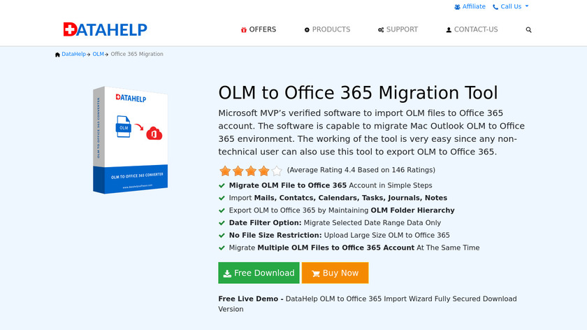Click the home icon in breadcrumb
The width and height of the screenshot is (587, 330).
(57, 55)
